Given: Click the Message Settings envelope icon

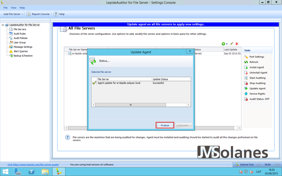Looking at the screenshot, I should click(x=11, y=47).
